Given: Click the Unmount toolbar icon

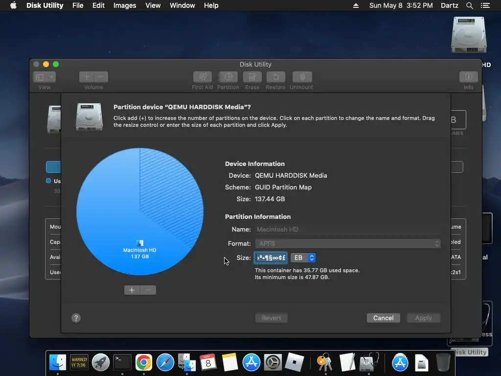Looking at the screenshot, I should click(x=302, y=77).
